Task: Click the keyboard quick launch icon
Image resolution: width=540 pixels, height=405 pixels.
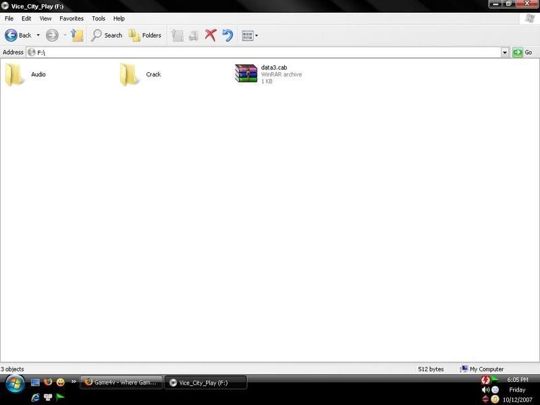Action: click(48, 398)
